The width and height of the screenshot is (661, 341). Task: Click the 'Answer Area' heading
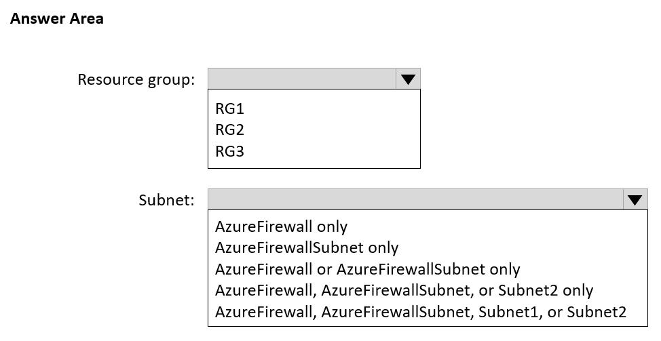57,18
